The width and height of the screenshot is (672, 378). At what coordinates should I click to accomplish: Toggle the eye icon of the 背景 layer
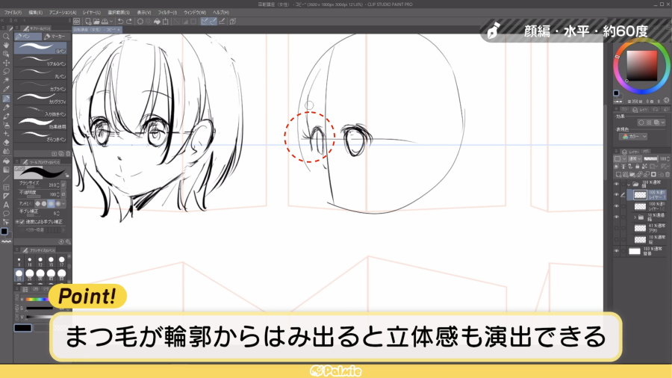pos(617,251)
